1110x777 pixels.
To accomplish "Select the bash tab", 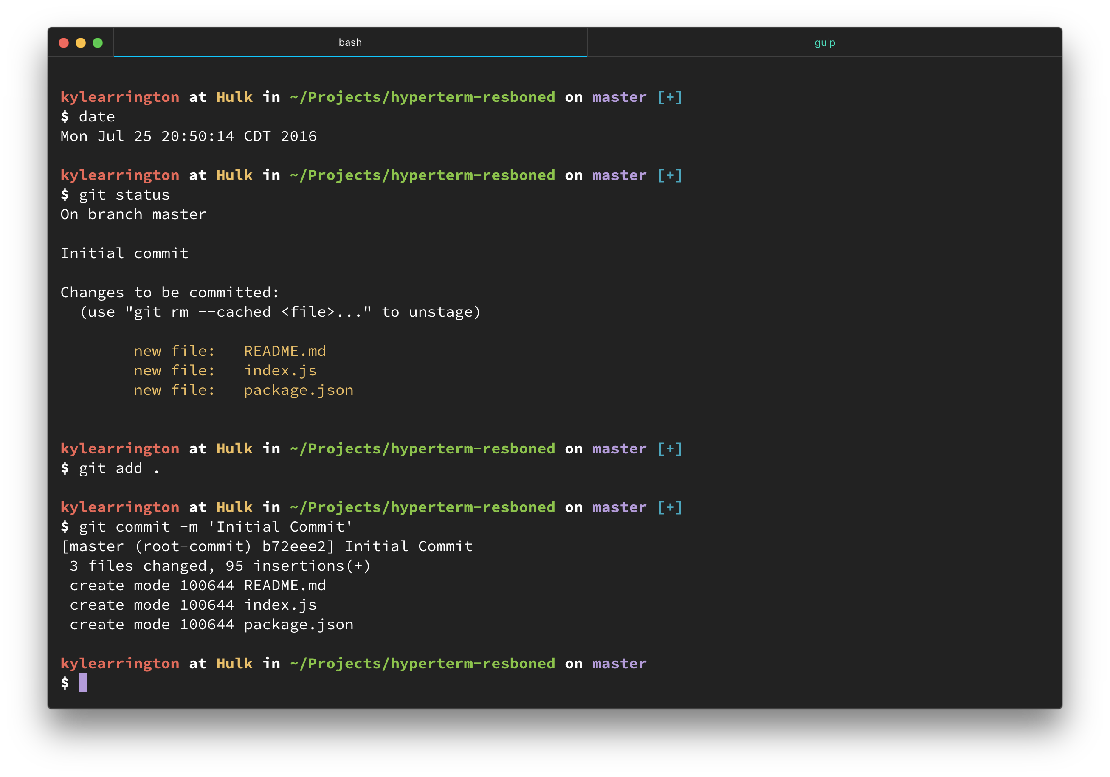I will pos(350,42).
